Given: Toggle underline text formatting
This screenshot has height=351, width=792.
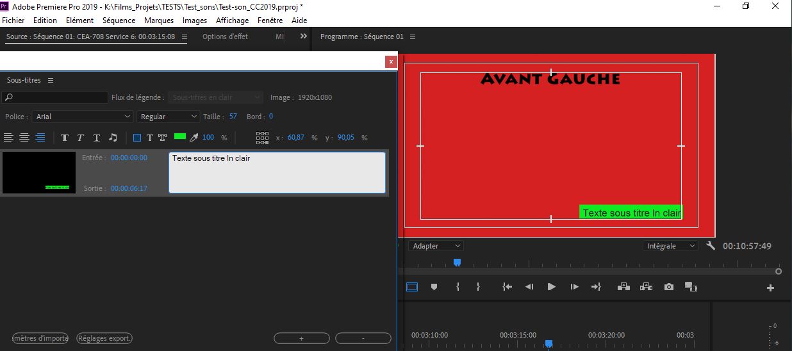Looking at the screenshot, I should tap(97, 138).
